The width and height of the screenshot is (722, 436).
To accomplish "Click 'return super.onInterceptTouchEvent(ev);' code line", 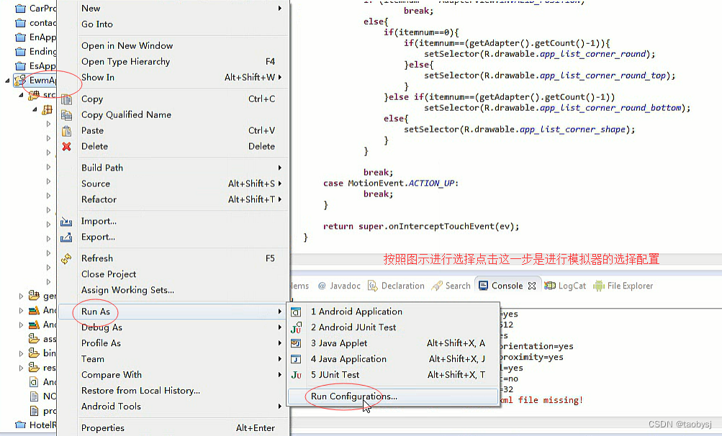I will click(421, 226).
